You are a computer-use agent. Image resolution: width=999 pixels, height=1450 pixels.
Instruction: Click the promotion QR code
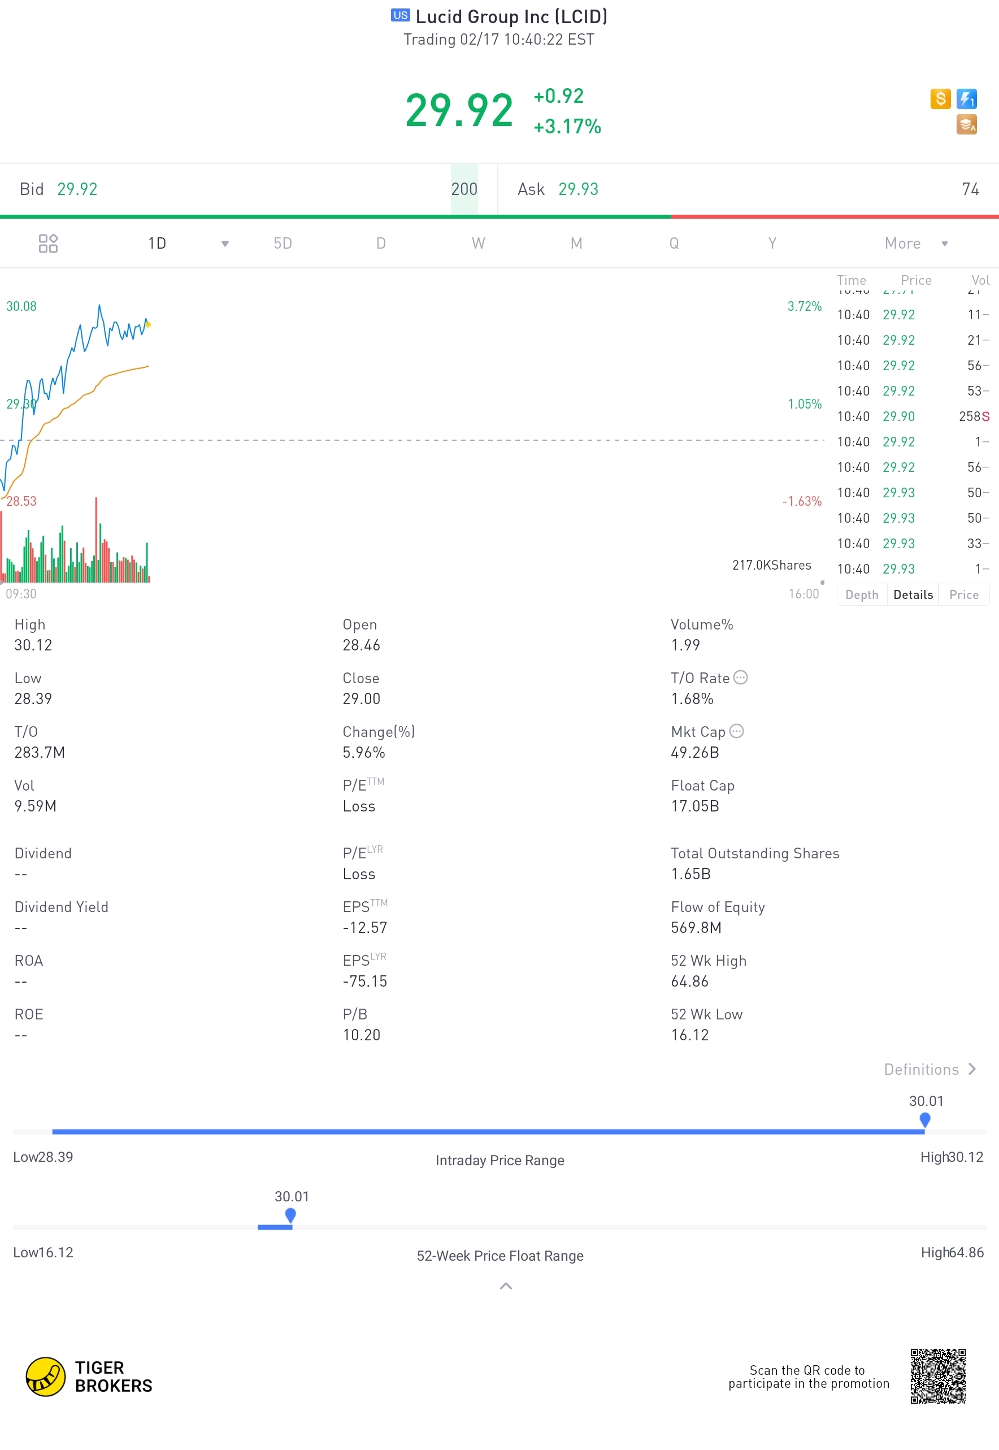937,1376
